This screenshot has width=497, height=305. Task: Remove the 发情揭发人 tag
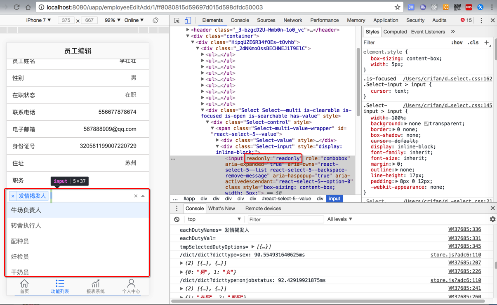pos(13,196)
